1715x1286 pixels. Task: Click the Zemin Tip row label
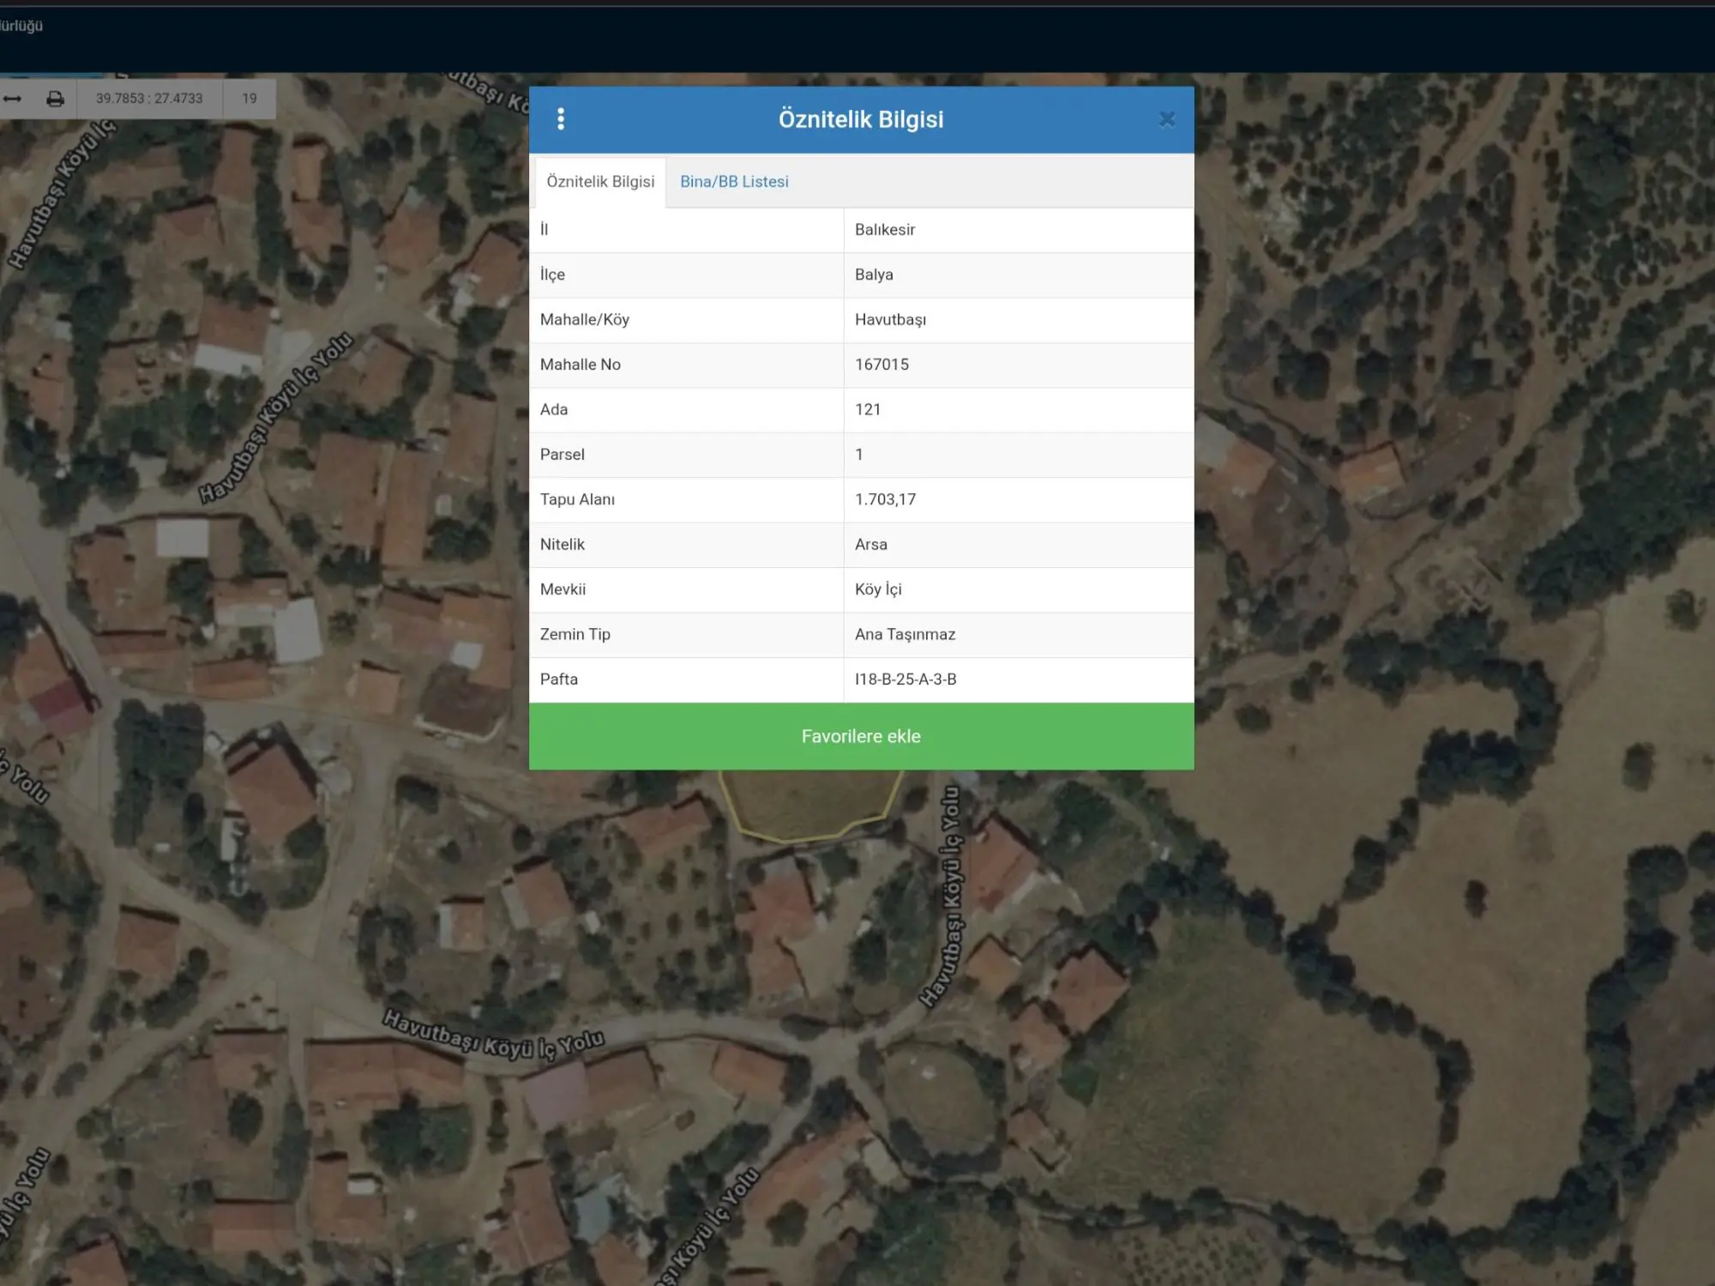[575, 635]
